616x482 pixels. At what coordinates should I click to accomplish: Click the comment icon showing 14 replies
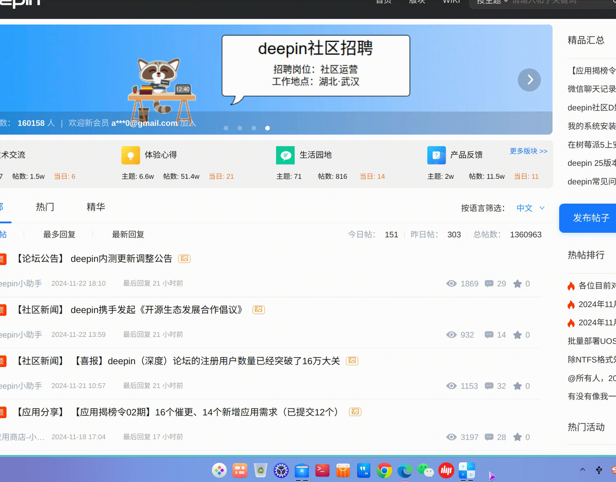tap(489, 335)
